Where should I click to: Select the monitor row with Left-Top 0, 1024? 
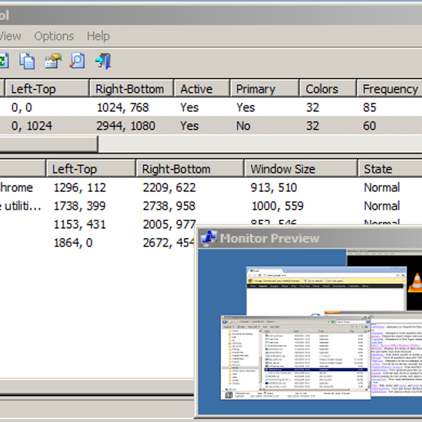(x=211, y=126)
